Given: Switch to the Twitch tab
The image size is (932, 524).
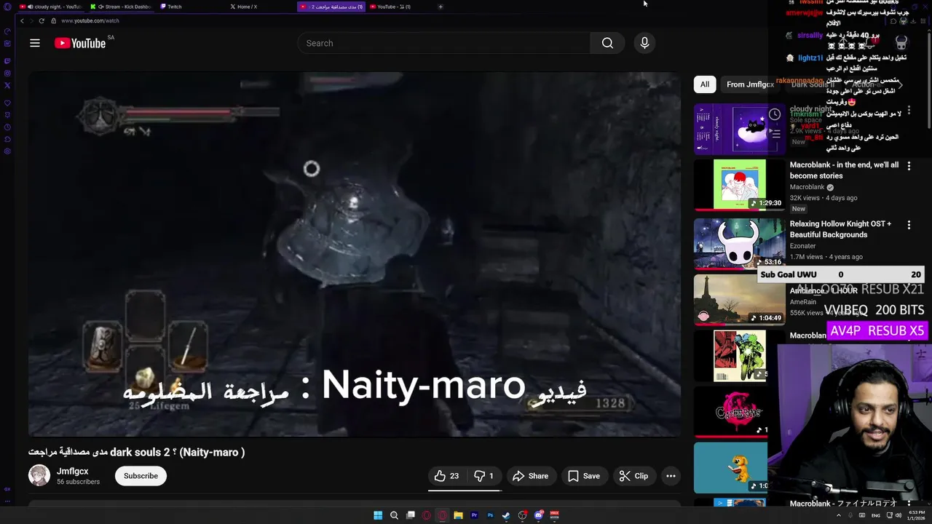Looking at the screenshot, I should pyautogui.click(x=191, y=7).
